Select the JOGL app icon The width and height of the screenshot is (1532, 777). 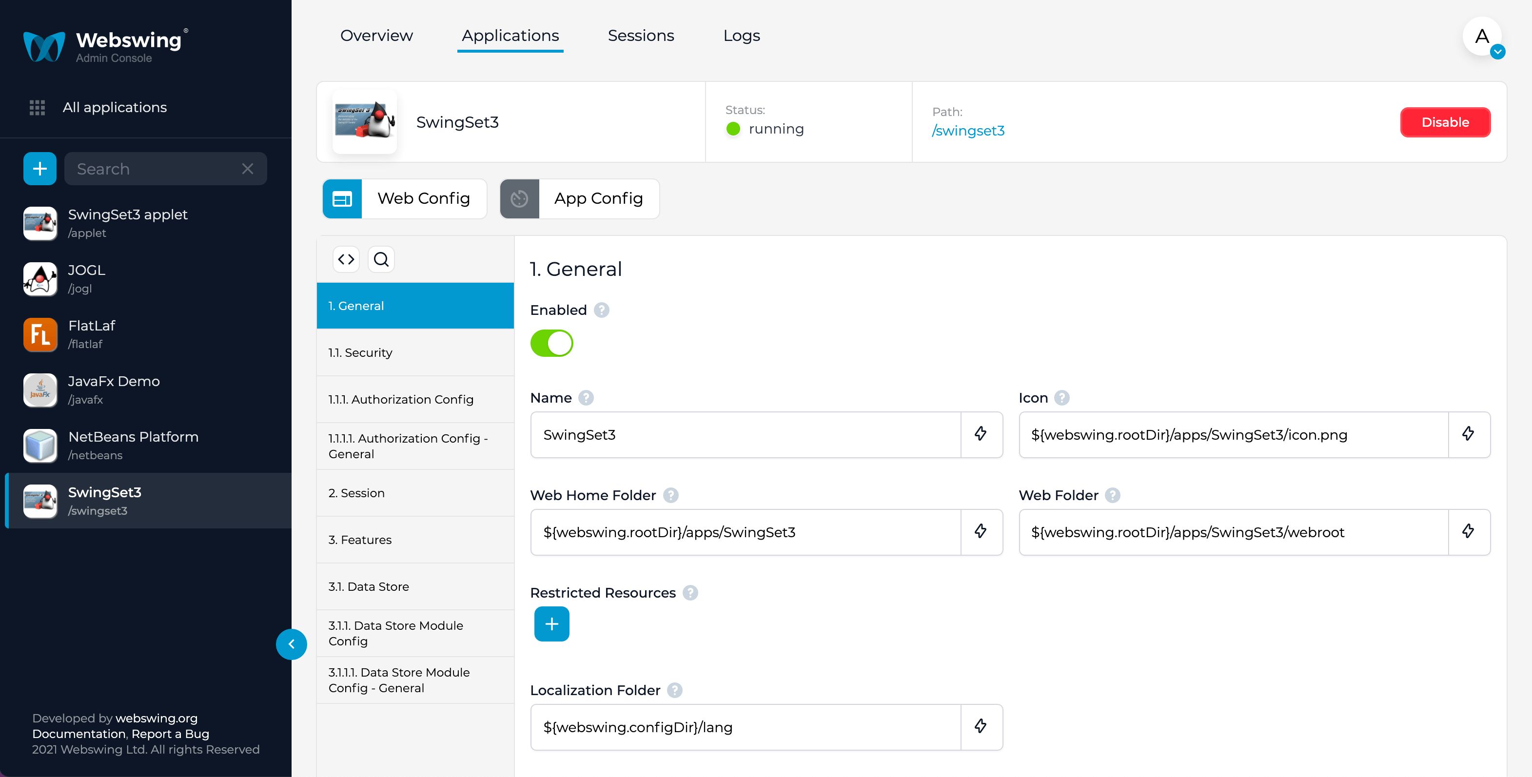(40, 279)
